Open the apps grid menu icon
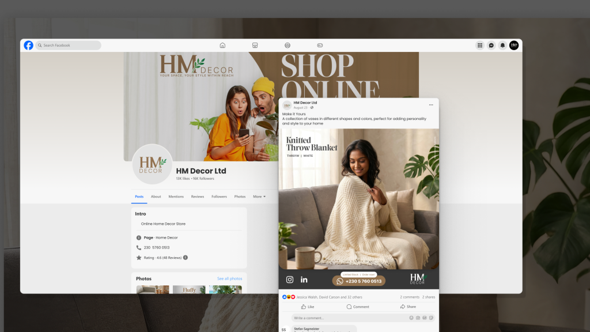 click(480, 45)
